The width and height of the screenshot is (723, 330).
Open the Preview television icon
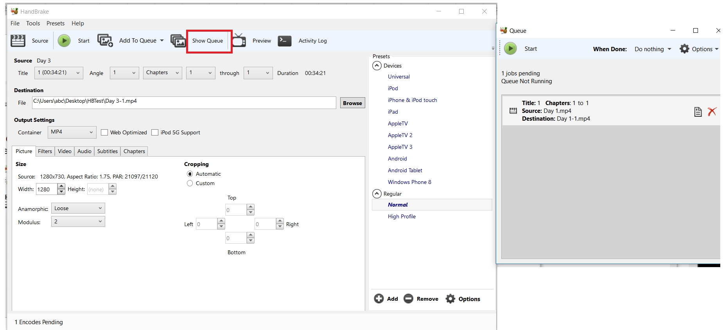(x=239, y=41)
